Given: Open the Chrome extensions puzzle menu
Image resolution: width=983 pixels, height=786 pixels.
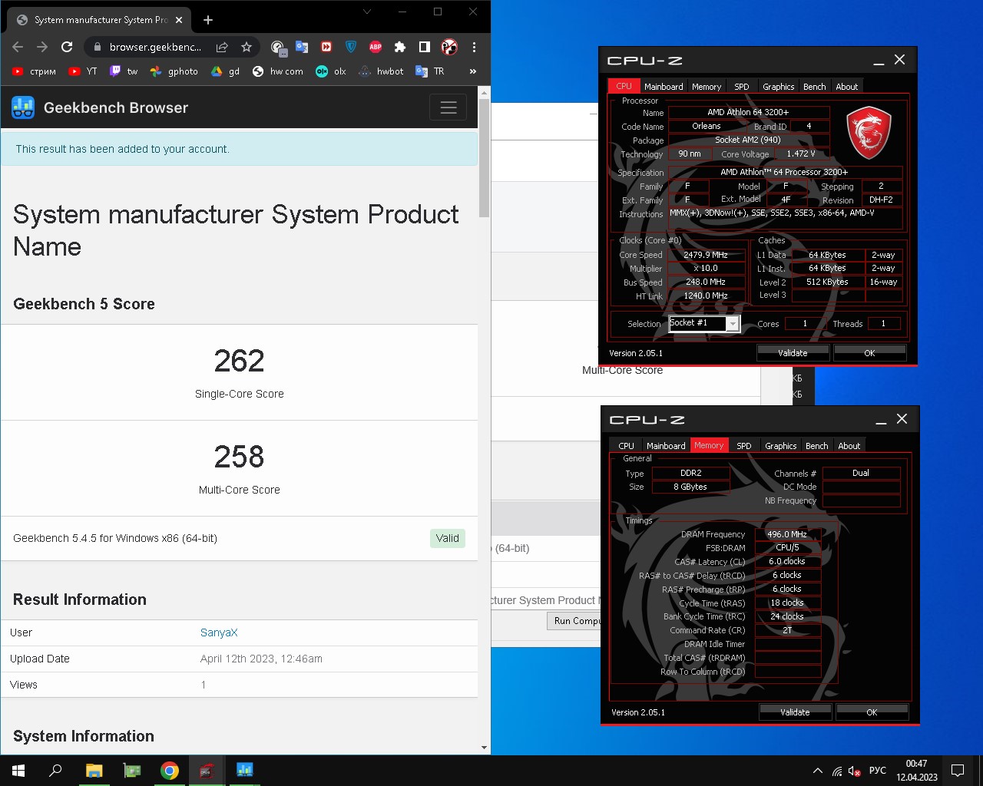Looking at the screenshot, I should [x=400, y=47].
